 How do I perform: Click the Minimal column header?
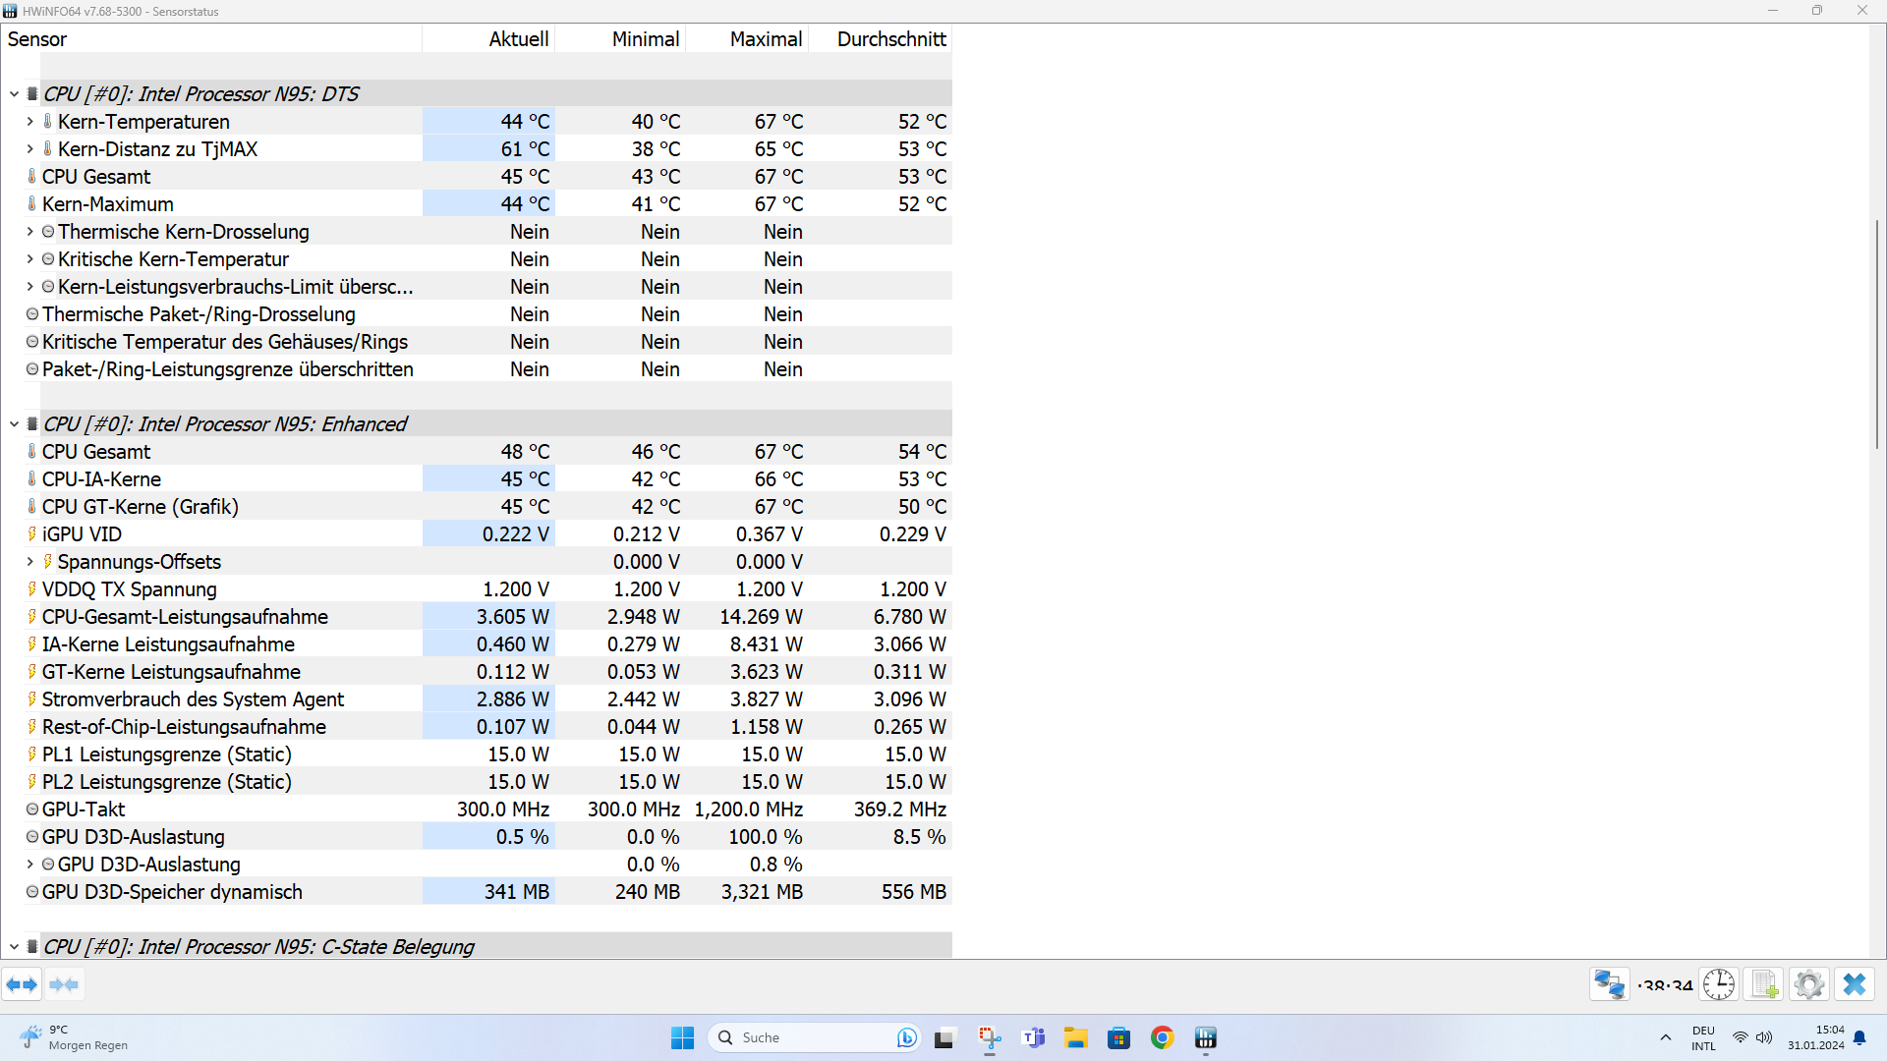(620, 39)
